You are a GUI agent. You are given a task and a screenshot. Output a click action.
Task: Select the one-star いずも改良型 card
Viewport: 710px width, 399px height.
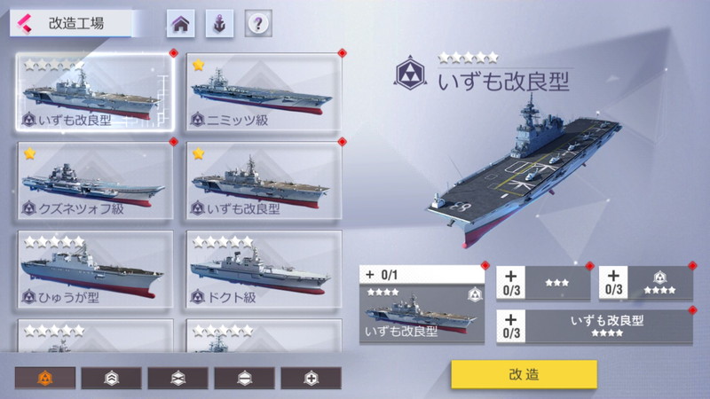(x=264, y=181)
